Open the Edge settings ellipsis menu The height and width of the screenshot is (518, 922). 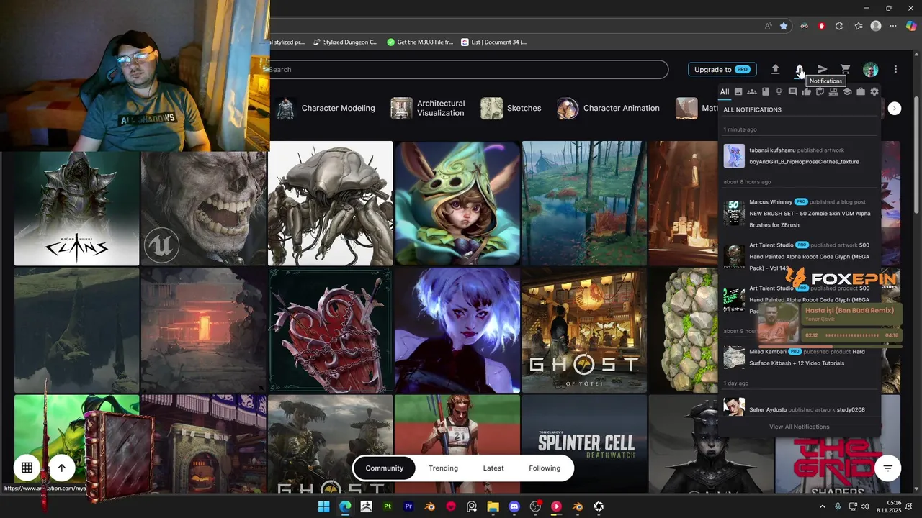893,26
